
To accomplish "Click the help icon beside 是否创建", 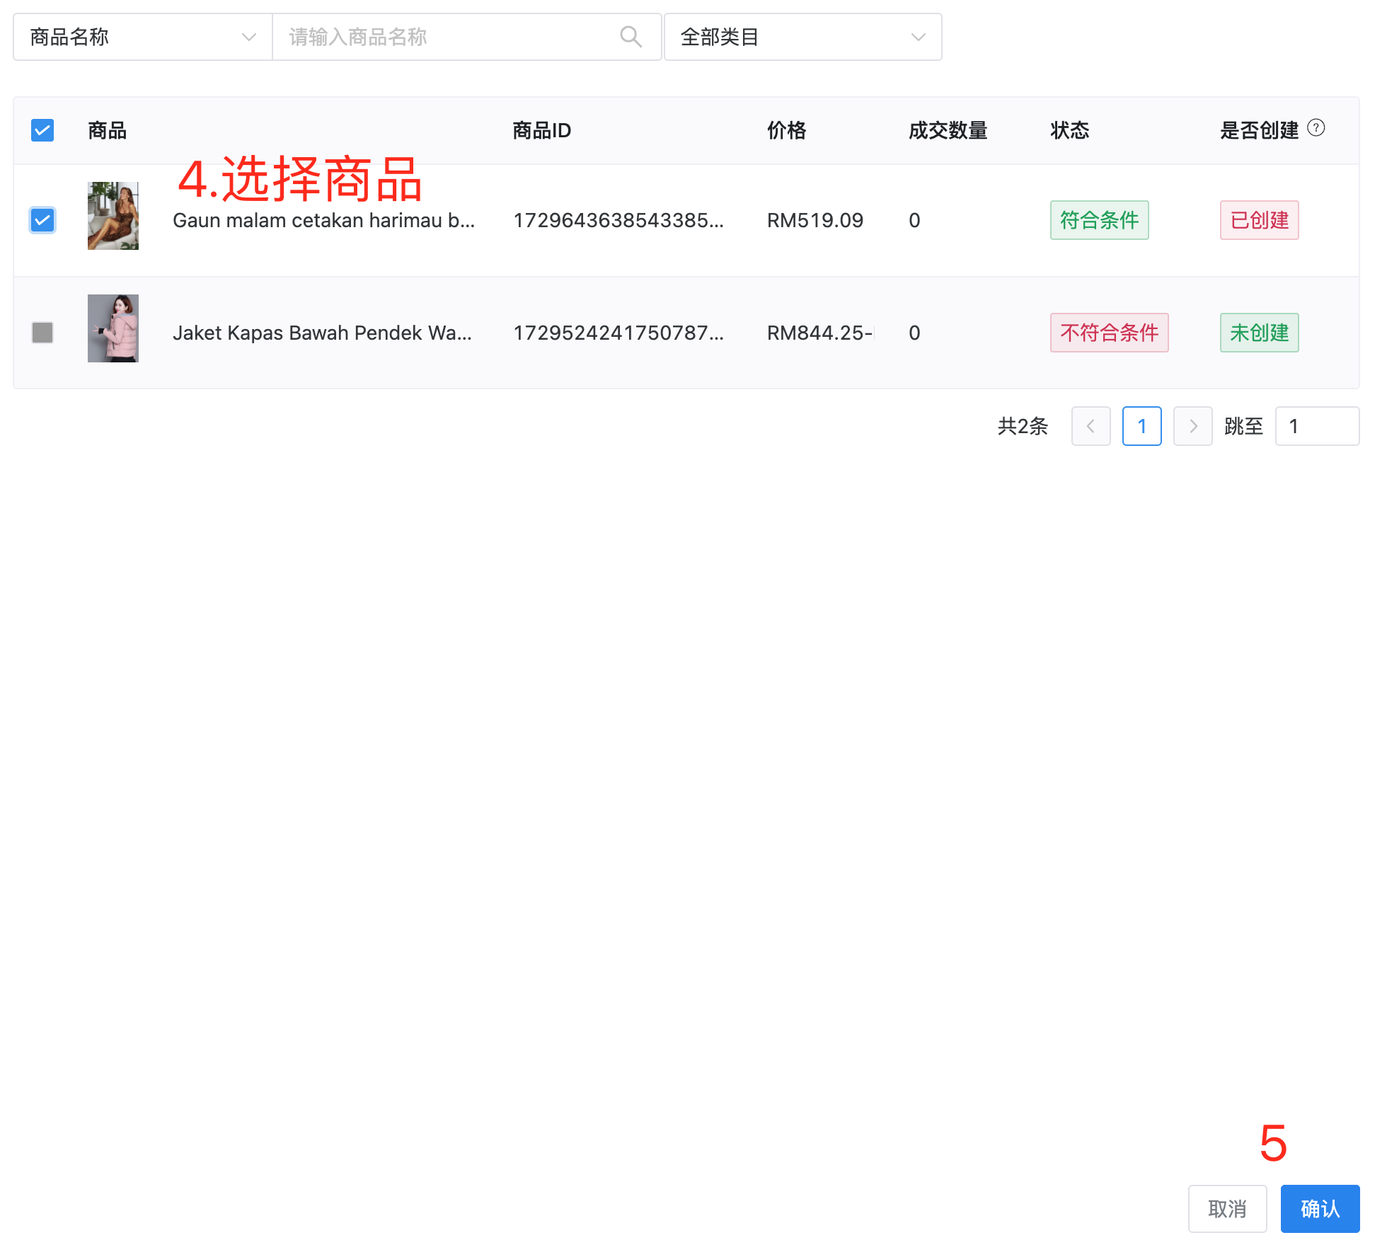I will point(1316,128).
